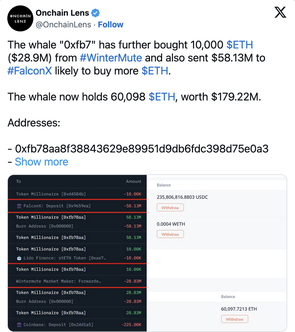Click the Lido Finance robot icon
295x332 pixels.
point(19,258)
